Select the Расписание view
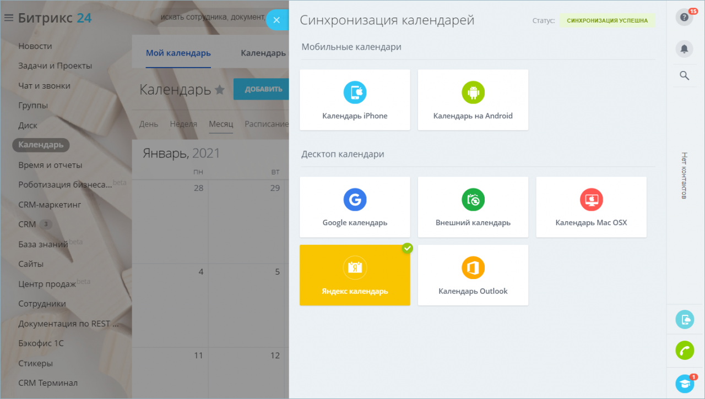The height and width of the screenshot is (399, 705). (267, 124)
